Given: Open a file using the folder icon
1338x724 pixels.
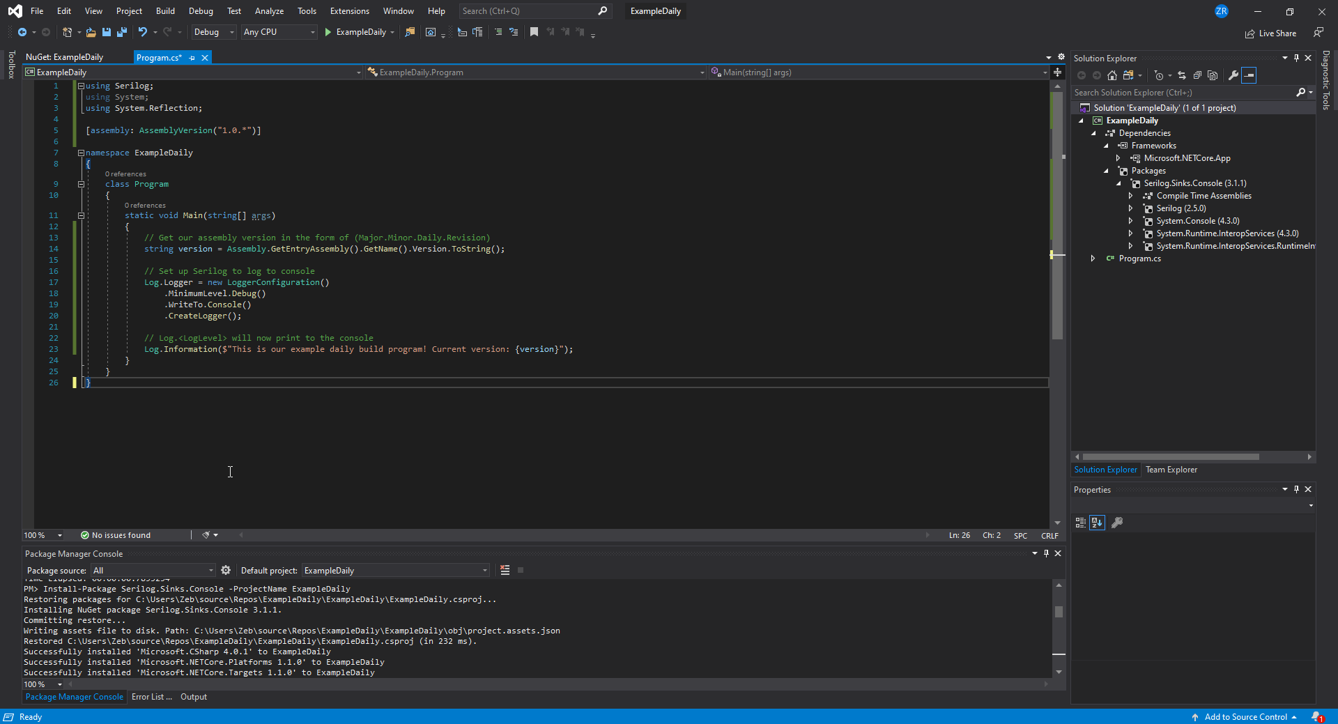Looking at the screenshot, I should (x=91, y=32).
